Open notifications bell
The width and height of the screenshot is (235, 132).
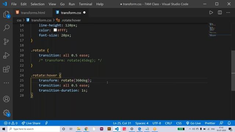coord(229,123)
